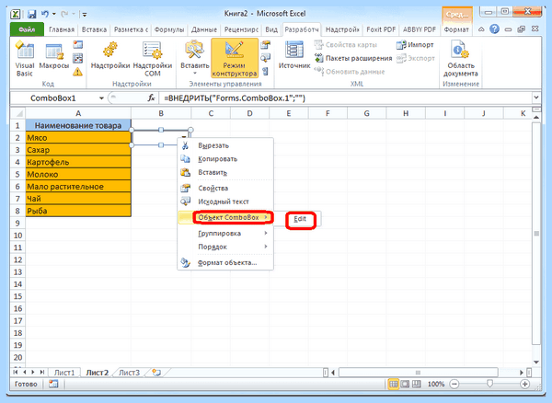Screen dimensions: 552x403
Task: Open the Файл tab
Action: 27,29
